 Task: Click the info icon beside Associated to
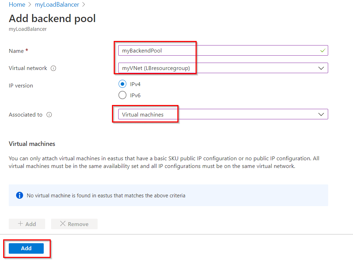(49, 114)
